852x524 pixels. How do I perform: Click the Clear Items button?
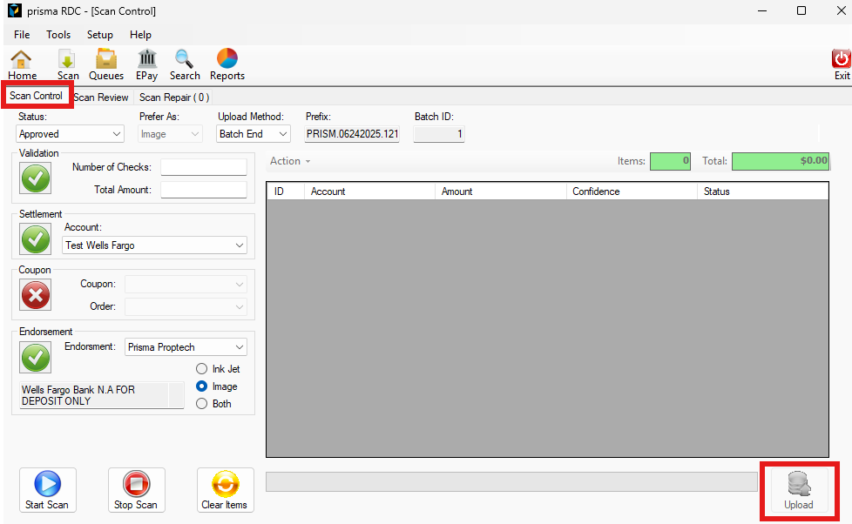coord(225,490)
